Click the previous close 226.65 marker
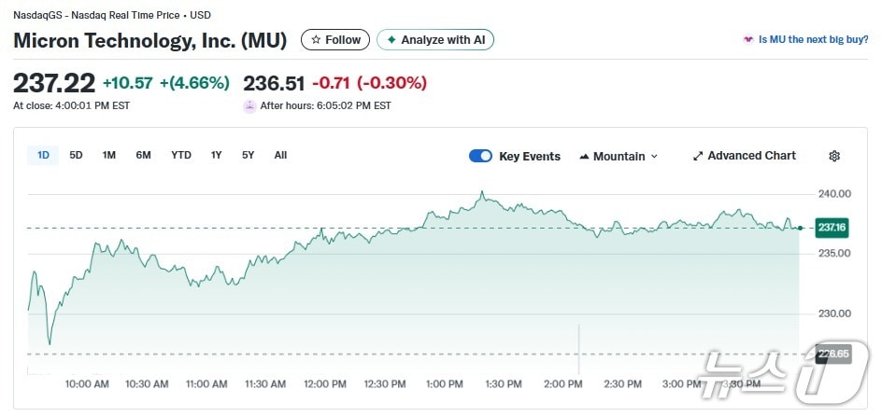The width and height of the screenshot is (882, 417). (832, 354)
